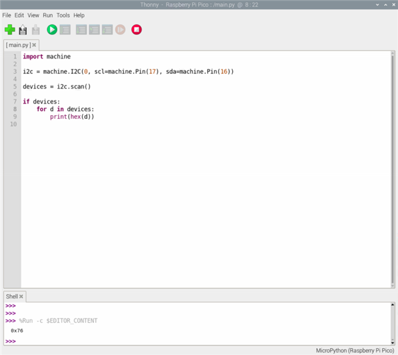Image resolution: width=398 pixels, height=355 pixels.
Task: Open the Run menu
Action: (x=48, y=15)
